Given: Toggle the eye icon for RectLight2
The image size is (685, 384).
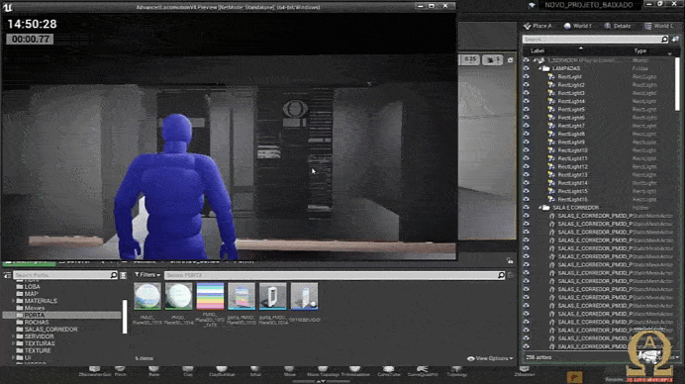Looking at the screenshot, I should click(x=526, y=85).
